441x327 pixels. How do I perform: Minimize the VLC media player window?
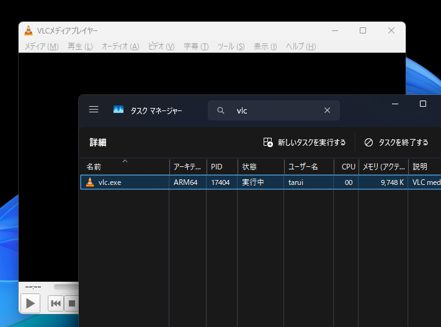[x=335, y=30]
